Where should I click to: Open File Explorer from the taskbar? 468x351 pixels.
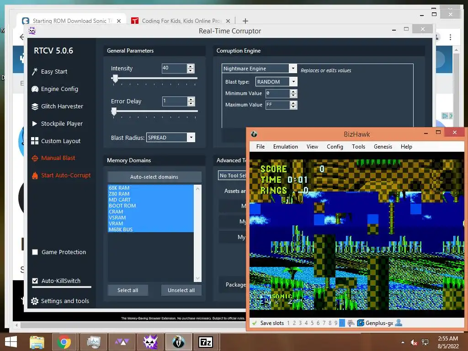point(37,342)
